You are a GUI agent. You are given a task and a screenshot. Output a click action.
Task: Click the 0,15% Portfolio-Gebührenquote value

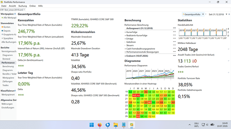click(x=184, y=96)
